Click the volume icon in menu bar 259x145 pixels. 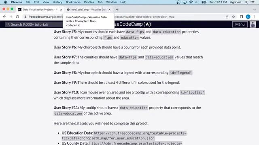pyautogui.click(x=197, y=2)
